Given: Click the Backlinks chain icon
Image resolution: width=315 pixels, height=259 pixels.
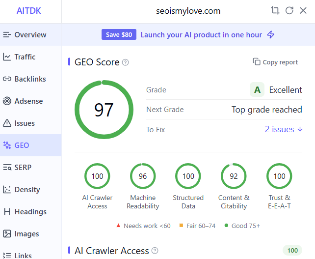Looking at the screenshot, I should (x=7, y=79).
